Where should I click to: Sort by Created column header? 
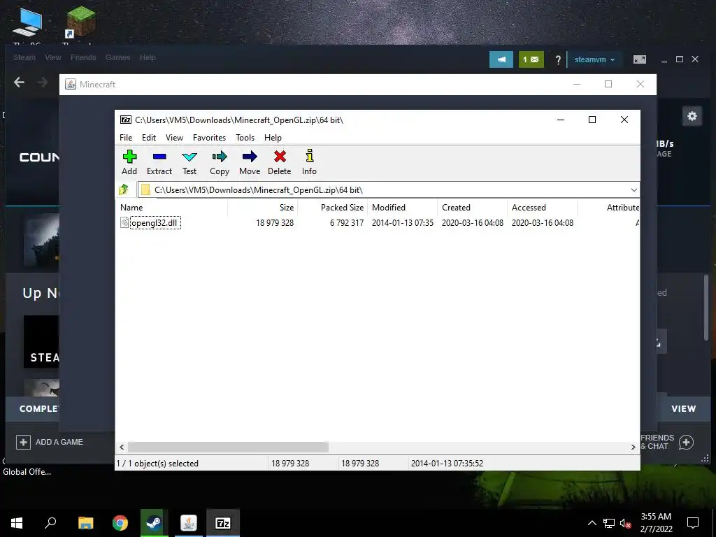[x=473, y=207]
